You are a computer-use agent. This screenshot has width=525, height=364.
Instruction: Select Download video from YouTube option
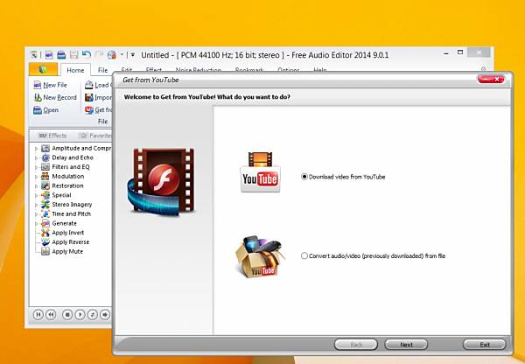304,177
